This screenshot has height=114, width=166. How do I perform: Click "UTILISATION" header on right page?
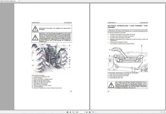pos(144,23)
